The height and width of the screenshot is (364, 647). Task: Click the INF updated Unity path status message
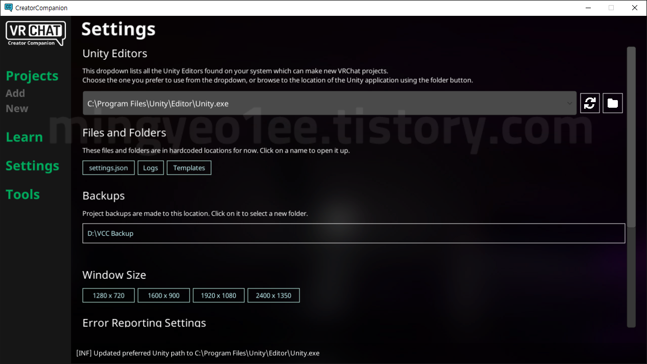pos(198,353)
